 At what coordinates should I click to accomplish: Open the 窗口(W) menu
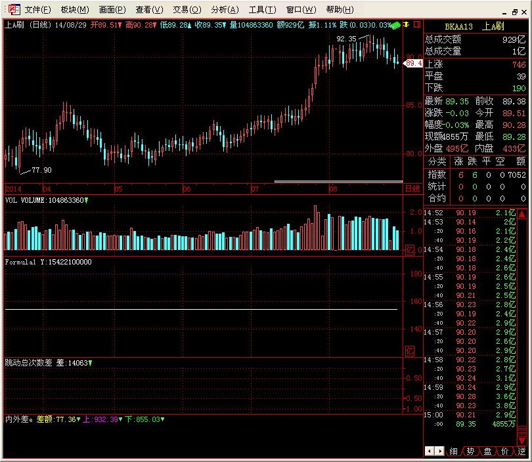coord(301,10)
